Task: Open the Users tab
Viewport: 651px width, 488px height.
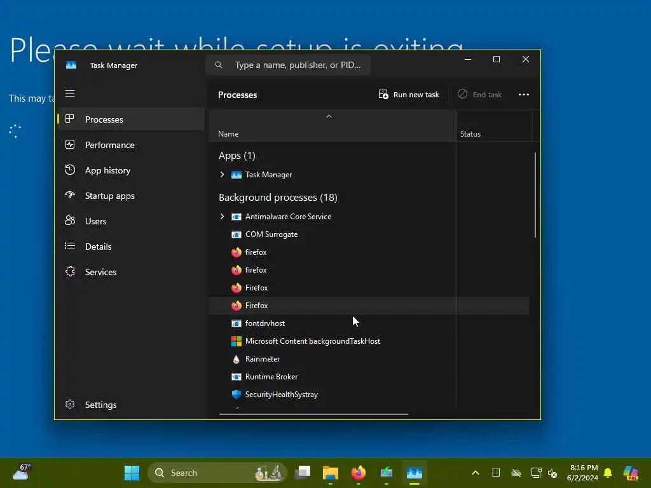Action: point(131,221)
